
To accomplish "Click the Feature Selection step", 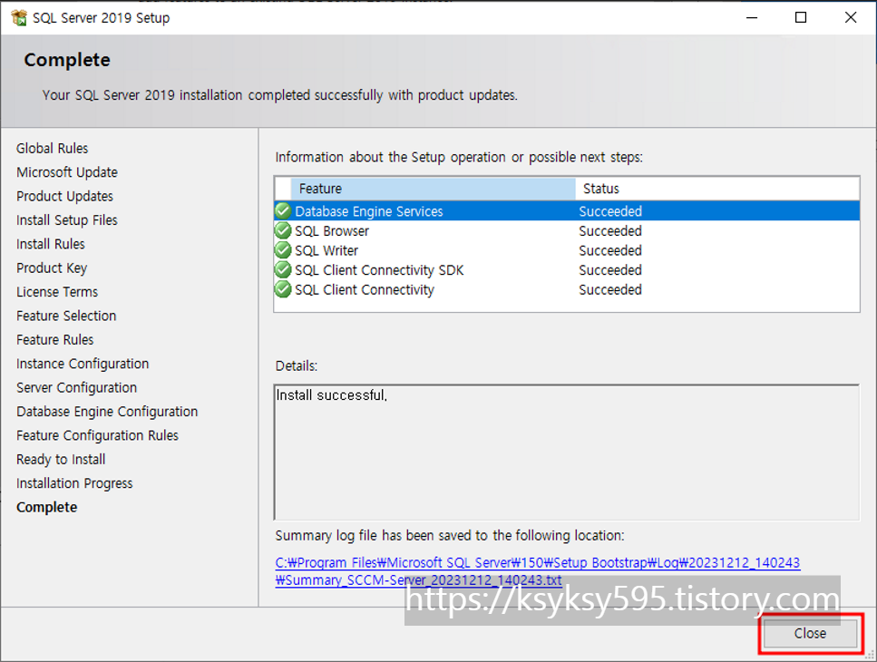I will coord(66,316).
